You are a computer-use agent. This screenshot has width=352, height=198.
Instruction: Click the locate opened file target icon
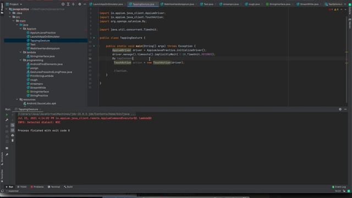[x=63, y=4]
